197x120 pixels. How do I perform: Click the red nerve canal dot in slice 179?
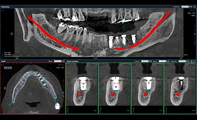click(145, 95)
